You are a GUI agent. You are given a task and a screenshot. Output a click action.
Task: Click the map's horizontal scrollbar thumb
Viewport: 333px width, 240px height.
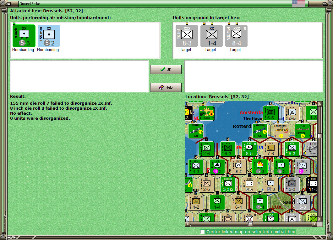250,224
